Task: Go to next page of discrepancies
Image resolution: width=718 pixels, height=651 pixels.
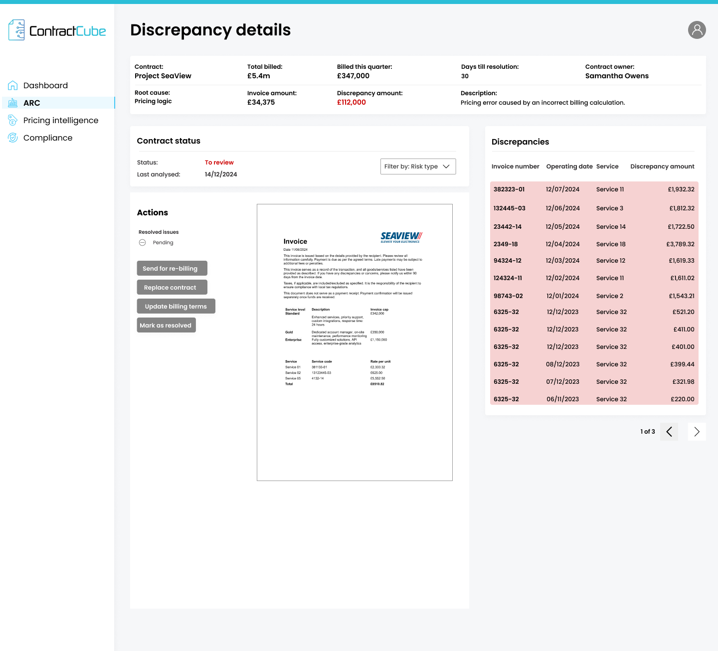Action: coord(697,432)
